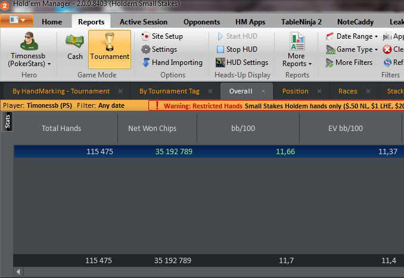Viewport: 404px width, 278px height.
Task: Click the horizontal scrollbar left arrow
Action: pyautogui.click(x=18, y=272)
